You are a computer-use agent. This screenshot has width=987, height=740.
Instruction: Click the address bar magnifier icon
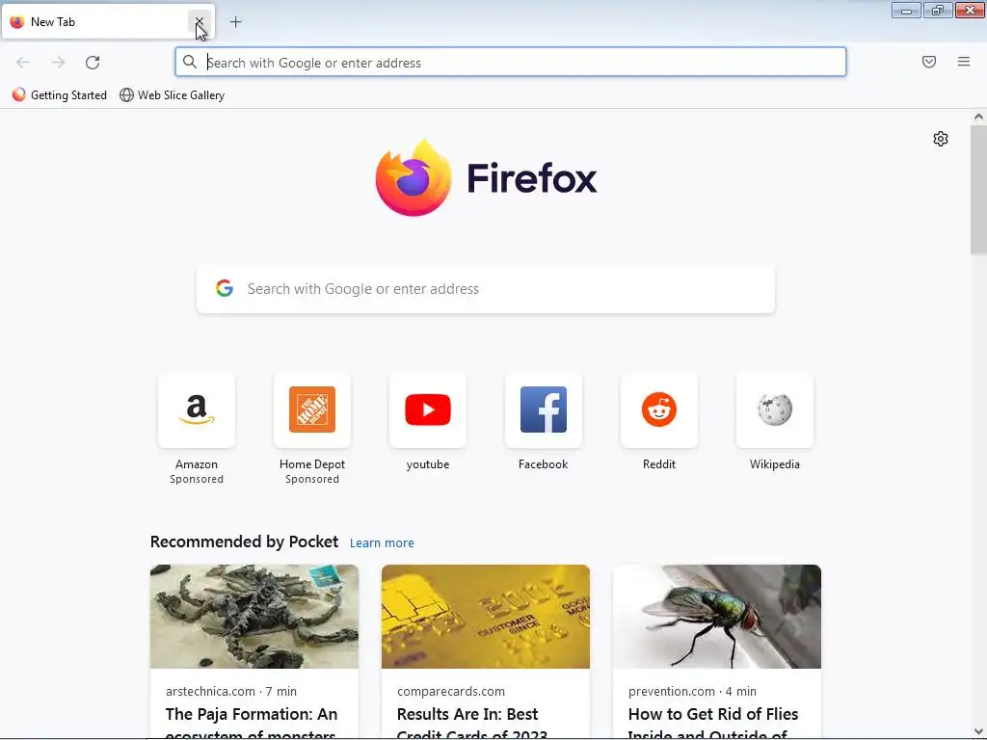click(x=190, y=62)
